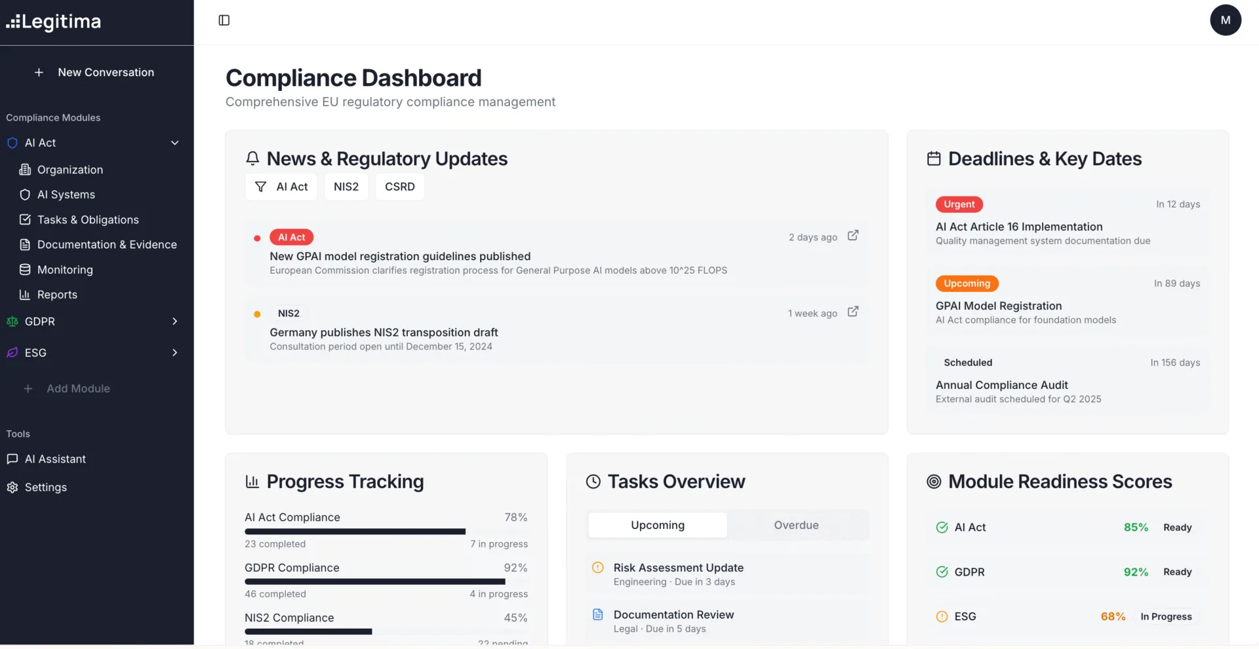Expand the ESG module
Image resolution: width=1259 pixels, height=649 pixels.
tap(174, 353)
